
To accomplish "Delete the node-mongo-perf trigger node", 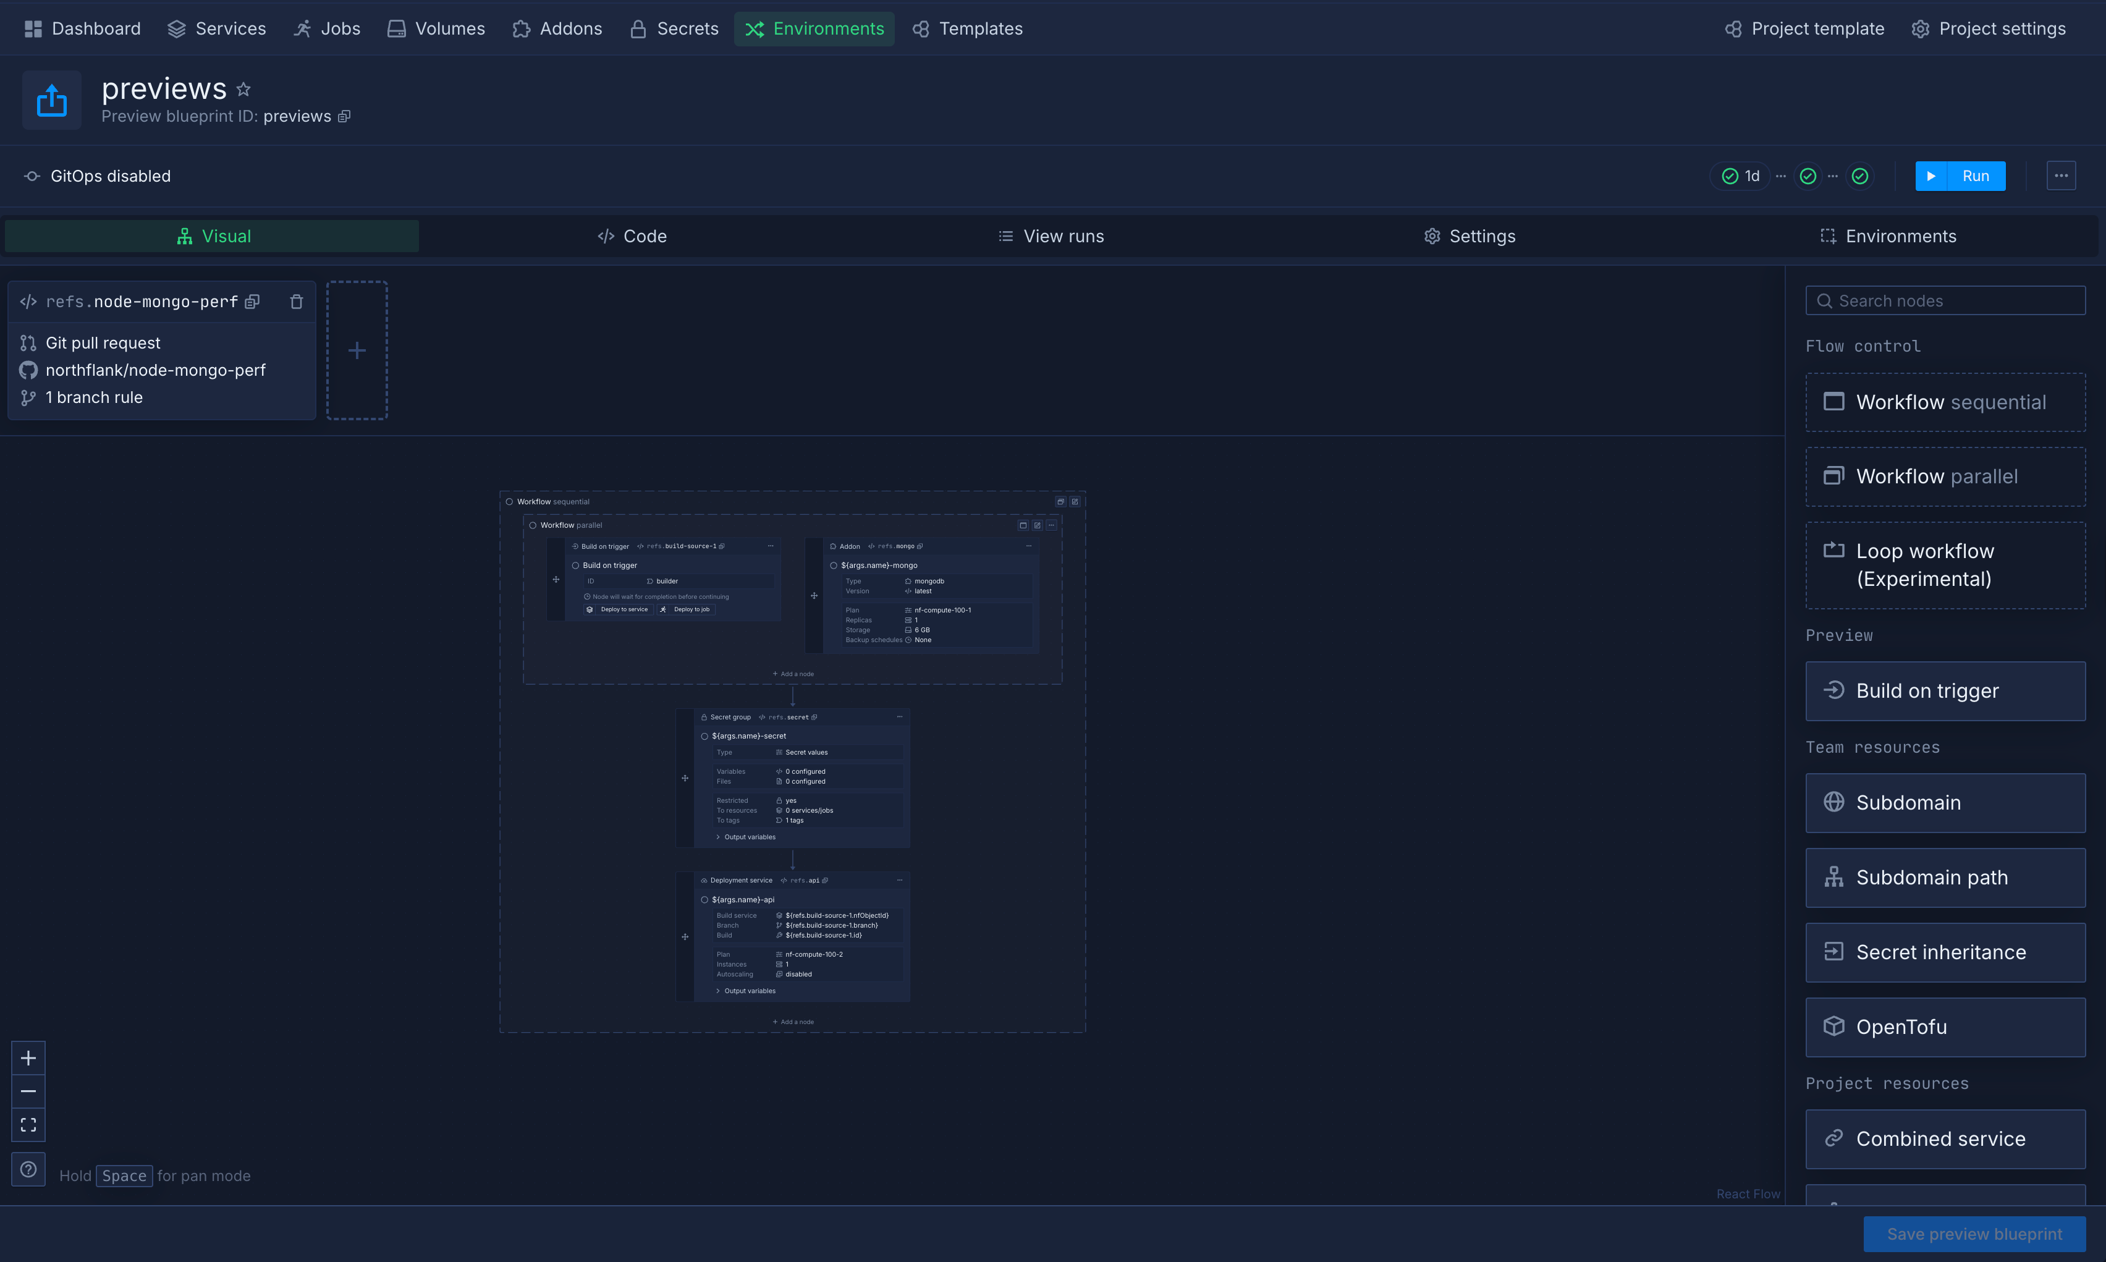I will (296, 301).
